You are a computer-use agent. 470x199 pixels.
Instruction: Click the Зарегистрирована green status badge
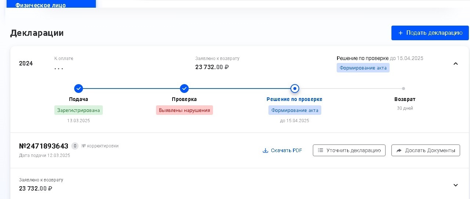click(79, 110)
